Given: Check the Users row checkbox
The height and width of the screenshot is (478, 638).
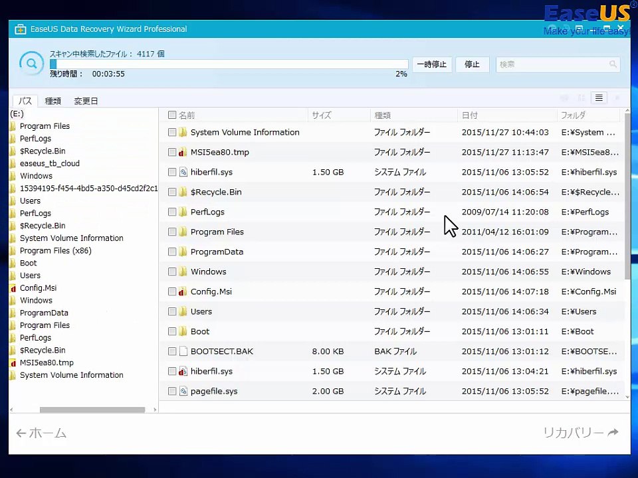Looking at the screenshot, I should point(172,311).
